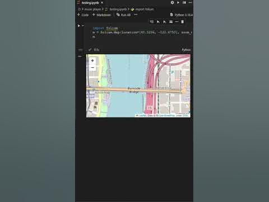Open Leaflet attribution link on map
Screen dimensions: 269x202
142,116
